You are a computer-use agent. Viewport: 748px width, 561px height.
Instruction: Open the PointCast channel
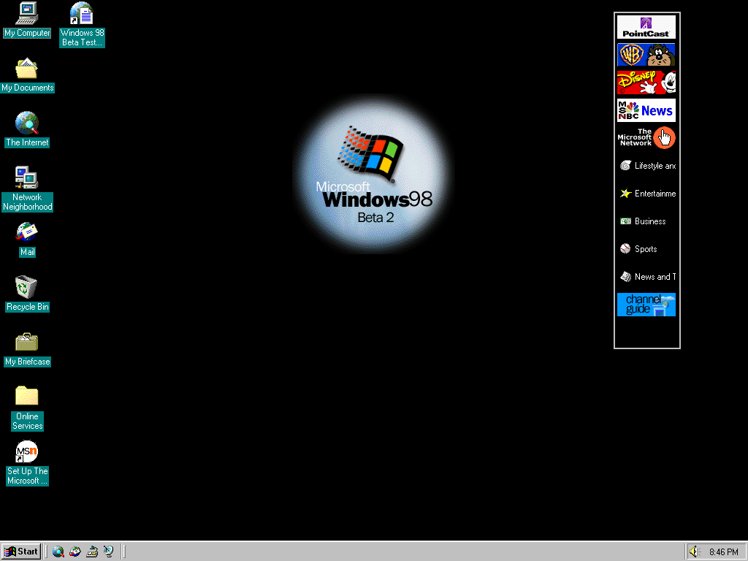[646, 27]
